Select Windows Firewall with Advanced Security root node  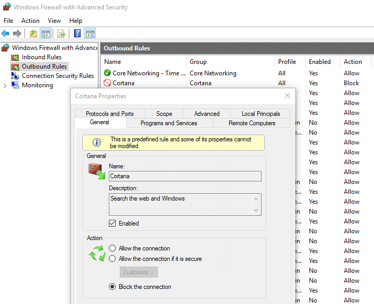pyautogui.click(x=55, y=48)
